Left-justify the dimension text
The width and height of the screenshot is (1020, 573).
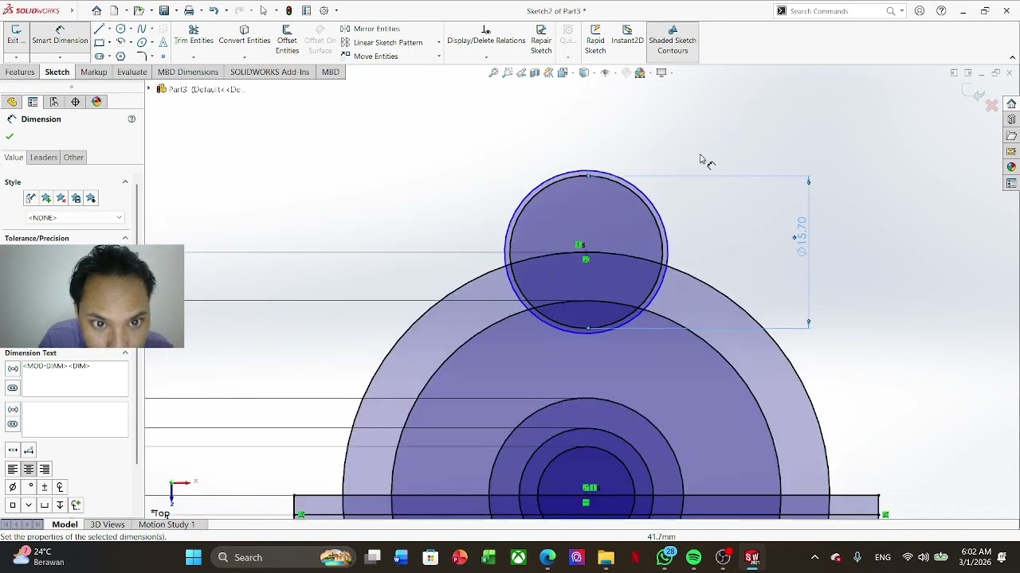click(x=13, y=470)
